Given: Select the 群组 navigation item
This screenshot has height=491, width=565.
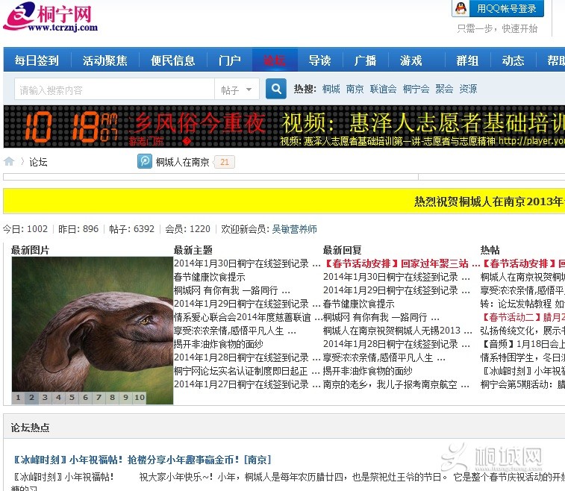Looking at the screenshot, I should click(x=467, y=60).
